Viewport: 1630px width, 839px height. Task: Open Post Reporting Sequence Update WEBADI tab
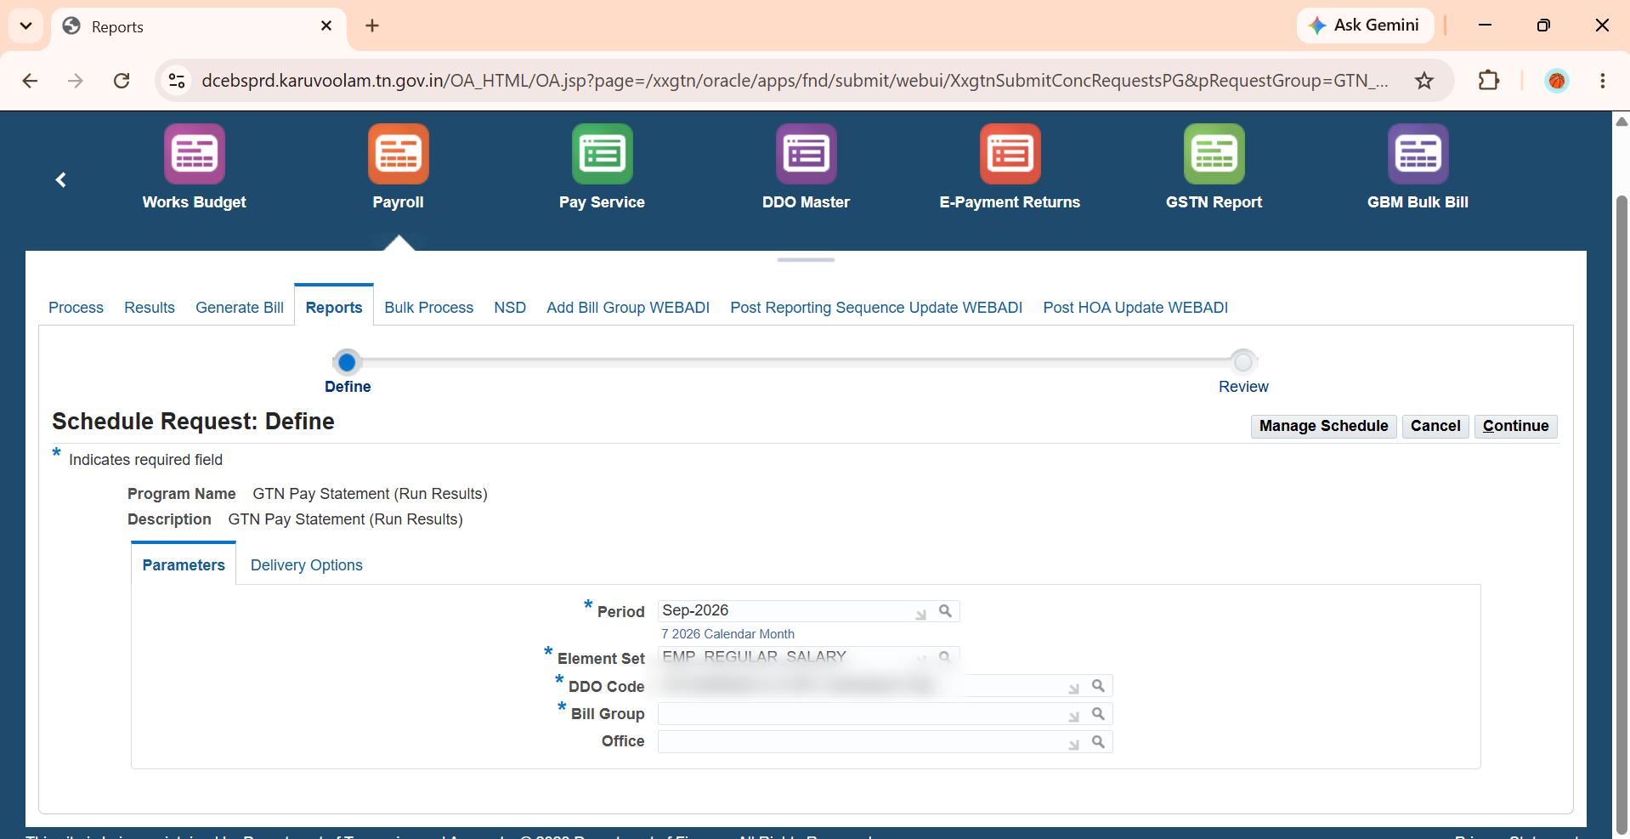pos(876,308)
